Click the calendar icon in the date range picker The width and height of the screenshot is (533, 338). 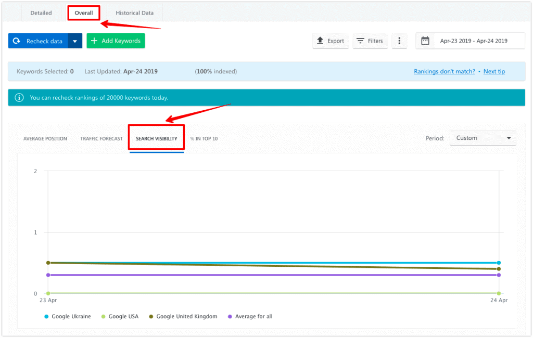coord(425,41)
